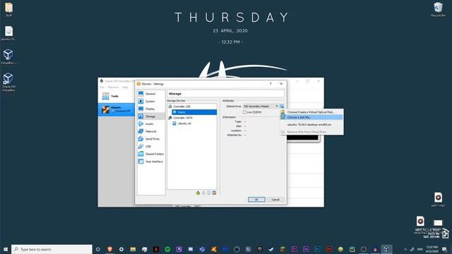Click the Windows Start button

click(x=6, y=249)
